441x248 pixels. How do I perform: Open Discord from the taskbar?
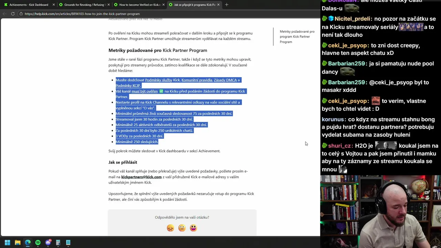[x=48, y=242]
